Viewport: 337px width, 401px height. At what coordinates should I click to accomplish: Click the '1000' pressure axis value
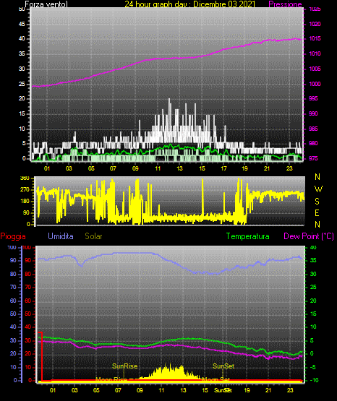point(315,84)
